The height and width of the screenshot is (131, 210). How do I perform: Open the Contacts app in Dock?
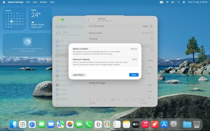(107, 124)
